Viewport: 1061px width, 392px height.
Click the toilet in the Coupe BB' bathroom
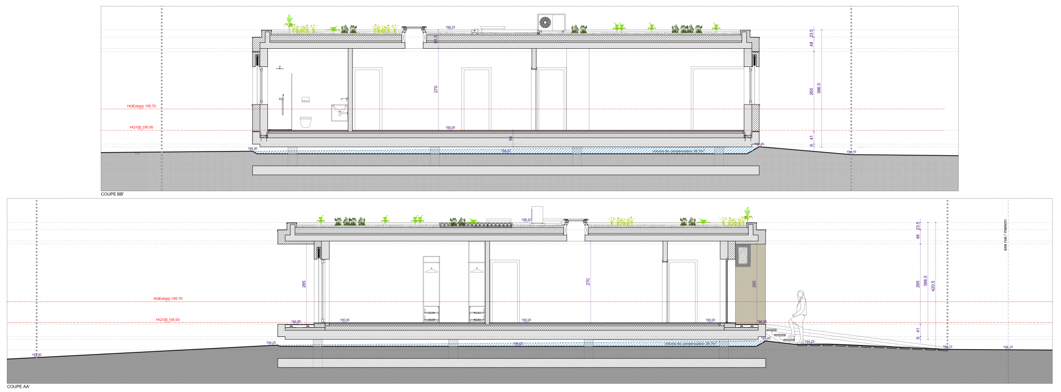(x=305, y=122)
